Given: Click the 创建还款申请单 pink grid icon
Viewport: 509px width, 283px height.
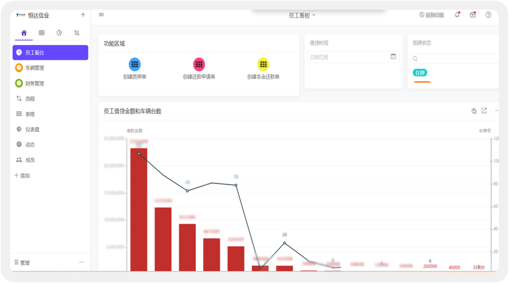Looking at the screenshot, I should tap(199, 64).
